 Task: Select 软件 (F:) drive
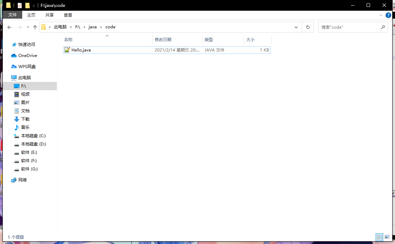pos(29,160)
